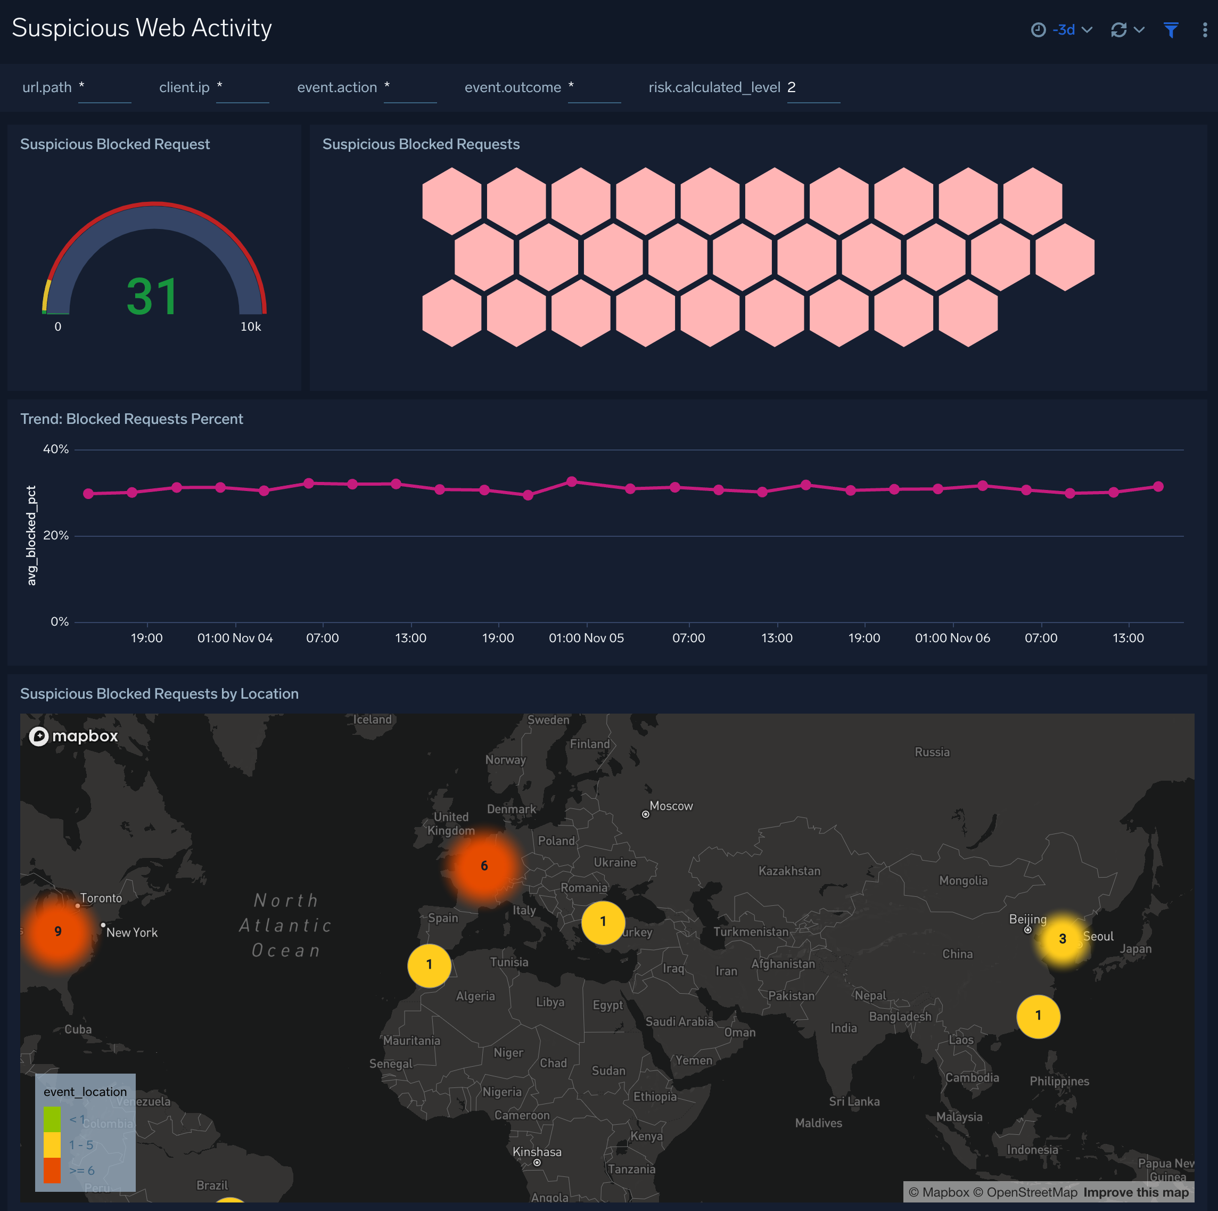Click the clock time-range icon
This screenshot has height=1211, width=1218.
pos(1040,29)
